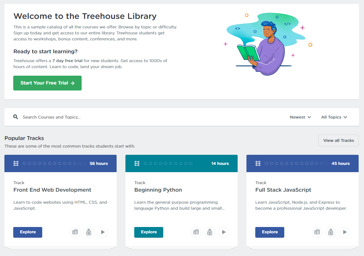Open the Front End Web Development title

[x=52, y=190]
